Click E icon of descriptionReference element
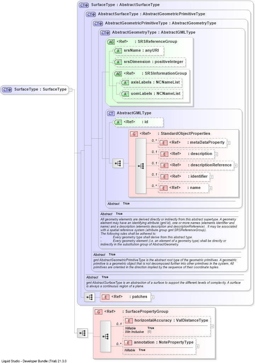 [164, 166]
